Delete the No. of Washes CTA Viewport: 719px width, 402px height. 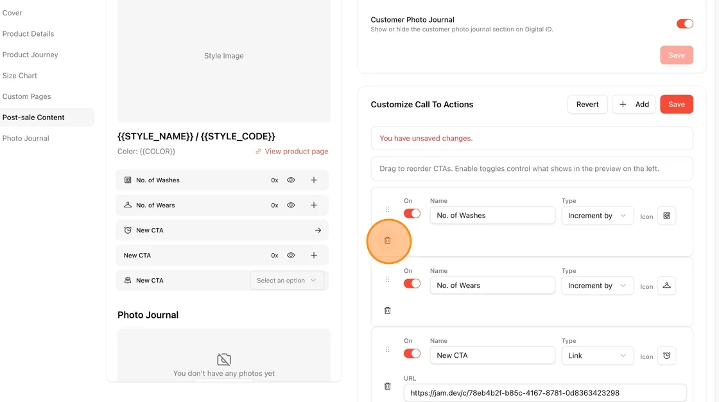click(388, 240)
